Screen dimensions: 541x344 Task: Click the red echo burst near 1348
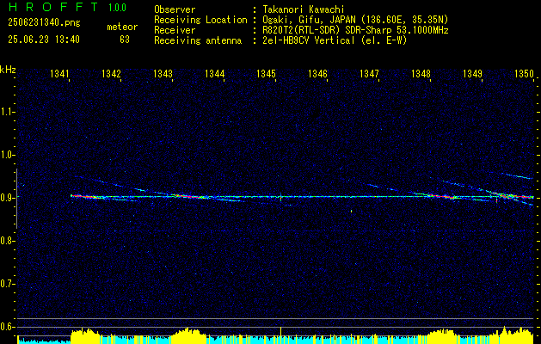441,196
